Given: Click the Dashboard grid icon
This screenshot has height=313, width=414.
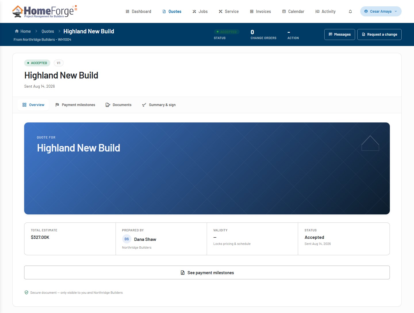Looking at the screenshot, I should tap(127, 11).
